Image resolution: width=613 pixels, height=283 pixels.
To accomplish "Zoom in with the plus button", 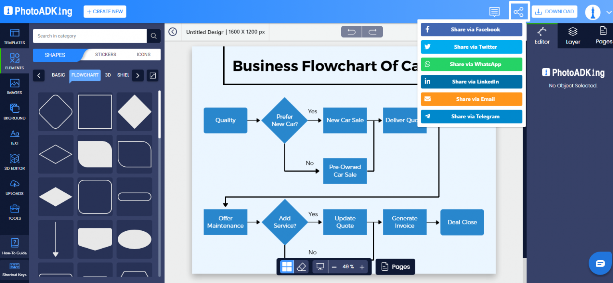I will [362, 267].
